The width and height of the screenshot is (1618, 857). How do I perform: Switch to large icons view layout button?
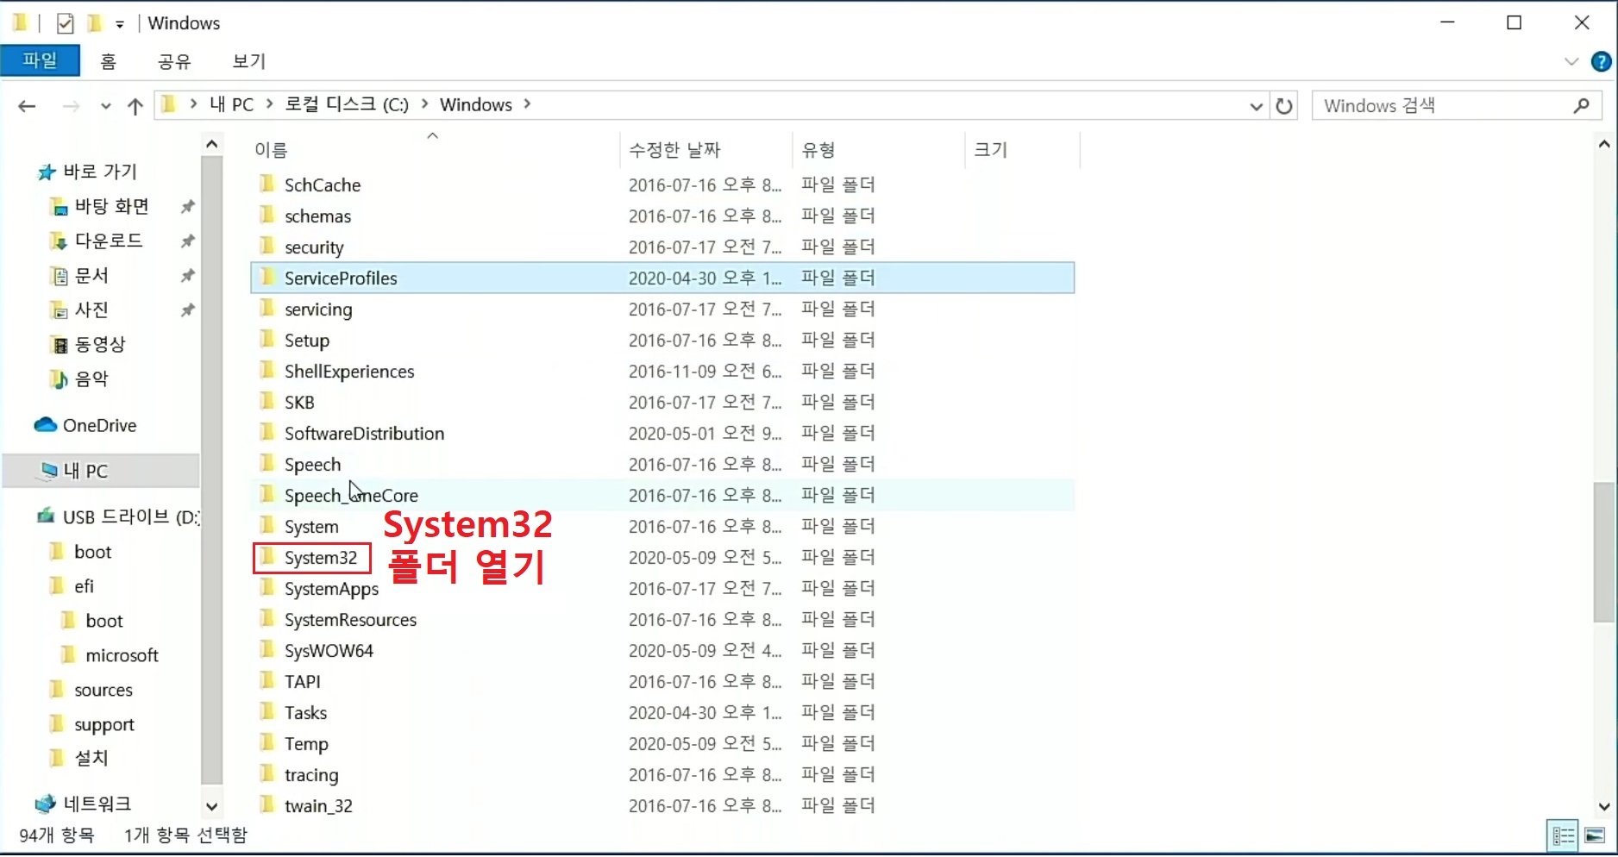coord(1595,835)
